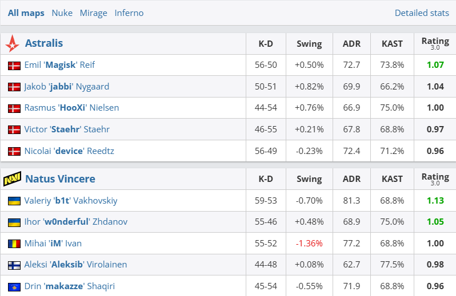Select the All maps tab
The height and width of the screenshot is (296, 456).
click(26, 13)
